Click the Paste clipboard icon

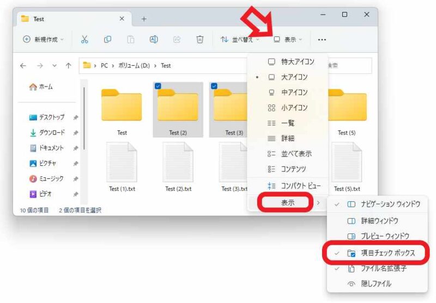(x=130, y=39)
